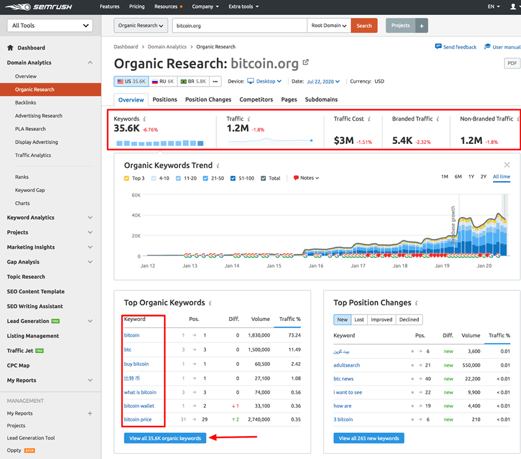The width and height of the screenshot is (521, 459).
Task: Select the US flag database
Action: point(132,81)
